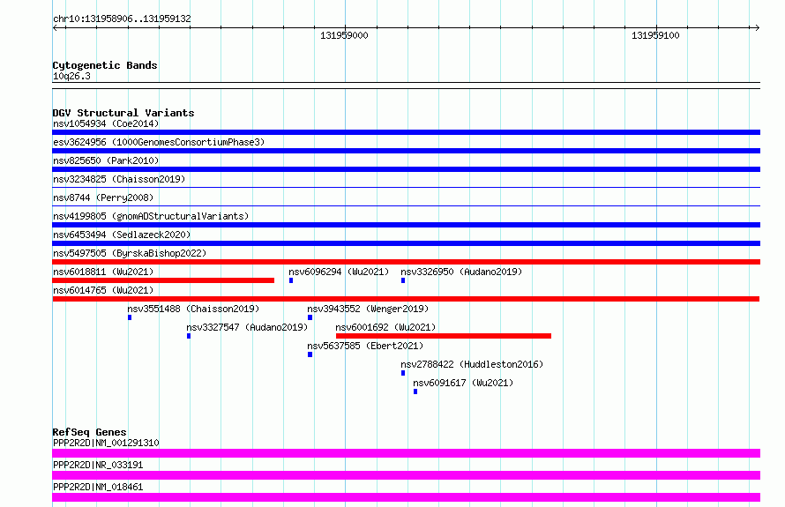785x507 pixels.
Task: Open esv3624956 (1000GenomesConsortiumPhase3) variant label
Action: (x=159, y=142)
